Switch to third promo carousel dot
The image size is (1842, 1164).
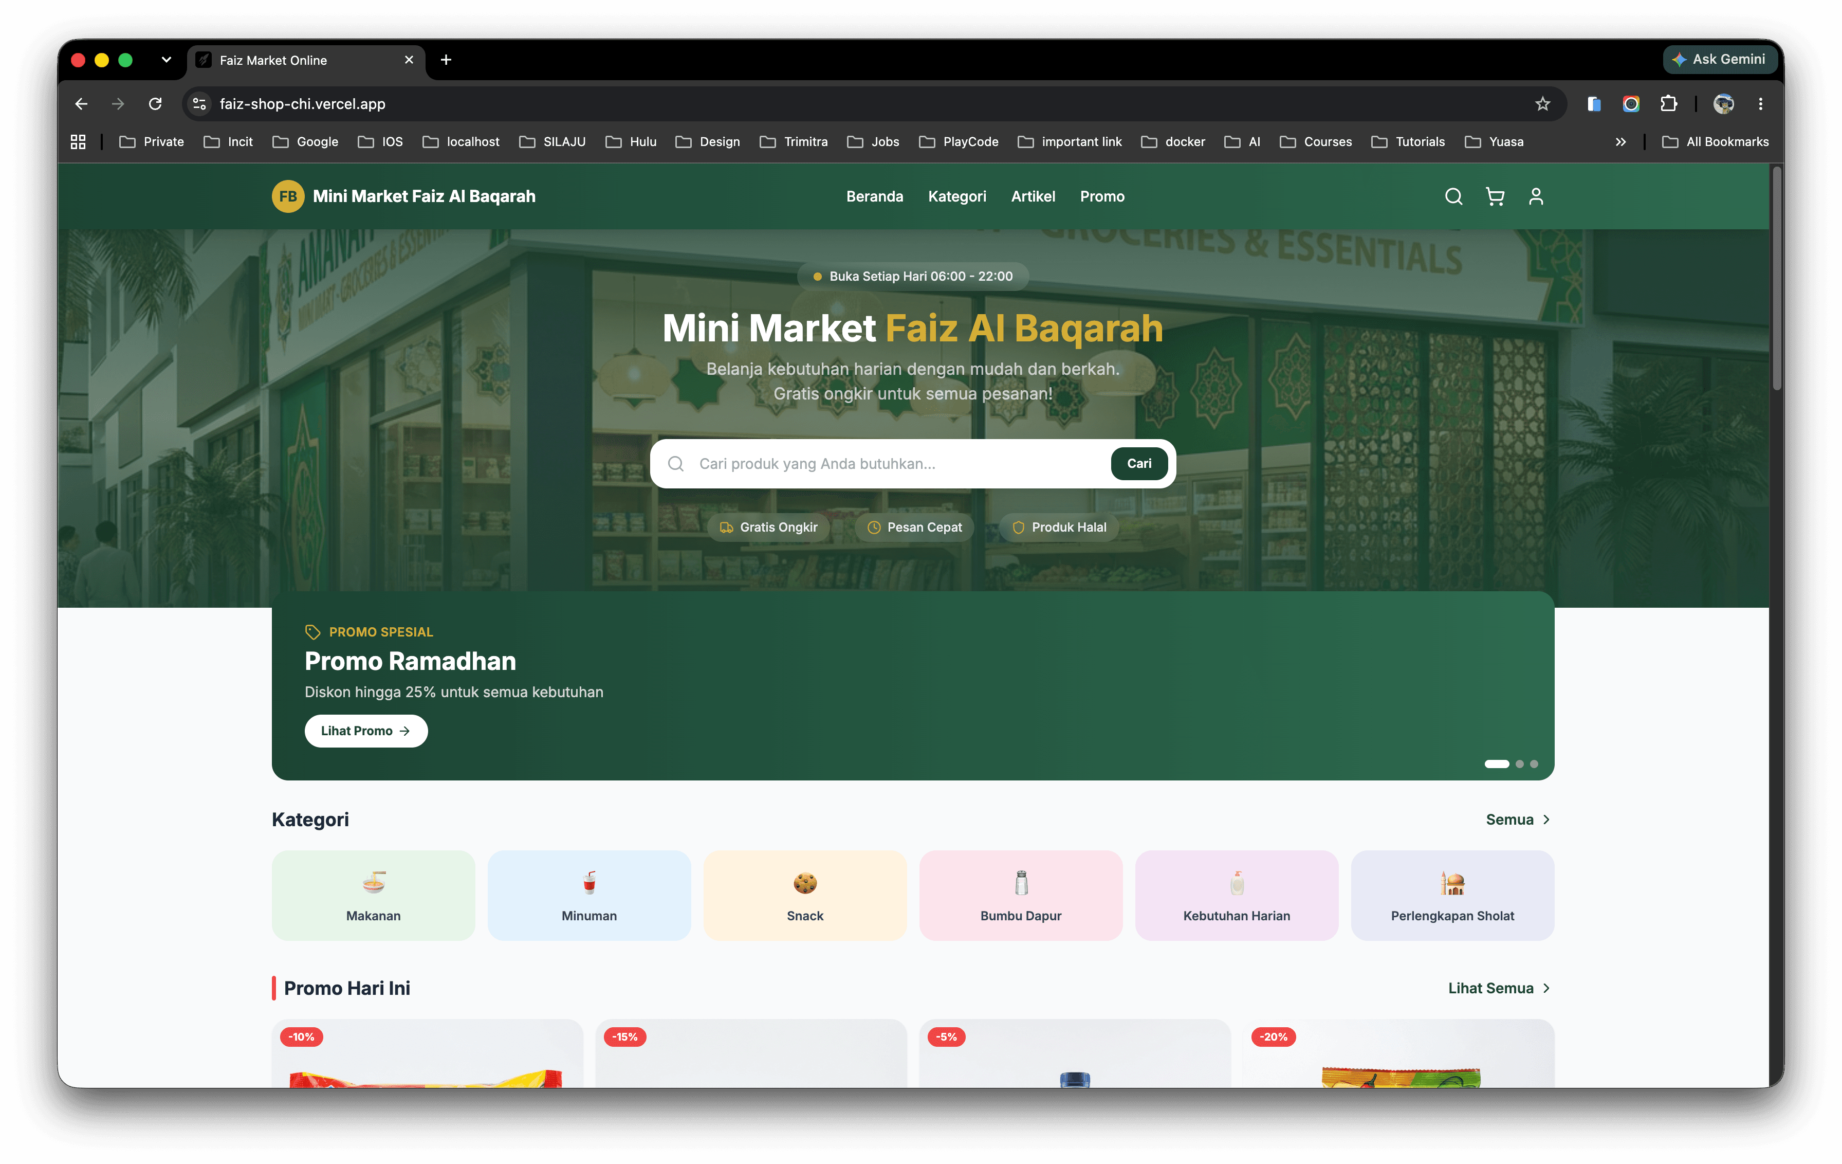pos(1534,764)
